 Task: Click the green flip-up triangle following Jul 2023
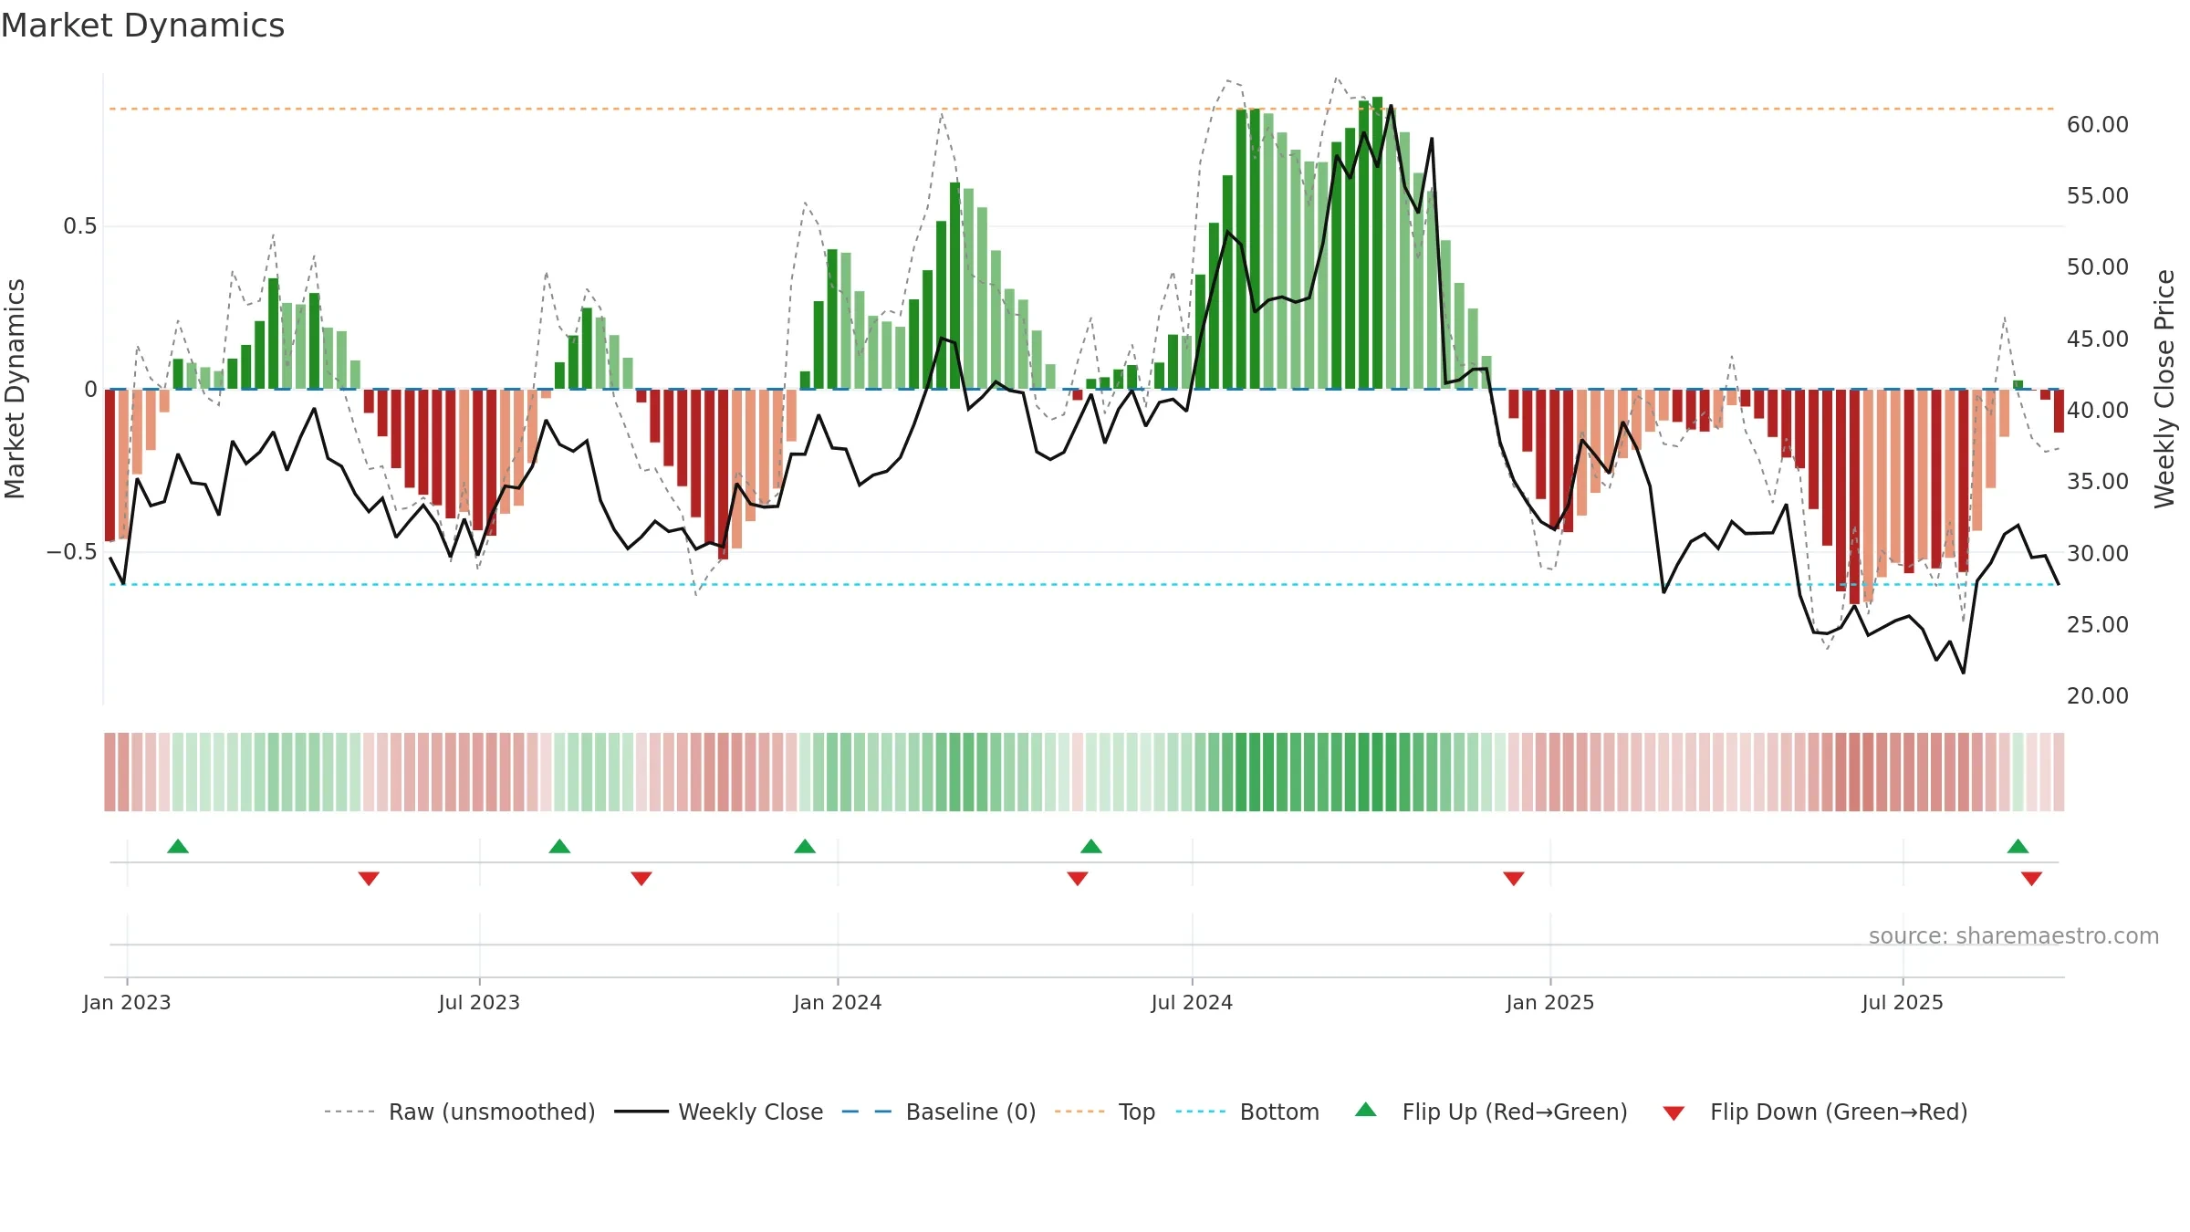coord(559,846)
